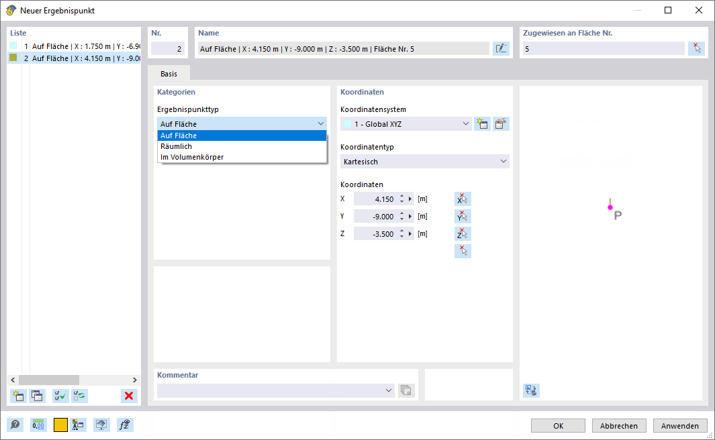Pick surface graphically next to Zugewiesen an Fläche

point(696,49)
